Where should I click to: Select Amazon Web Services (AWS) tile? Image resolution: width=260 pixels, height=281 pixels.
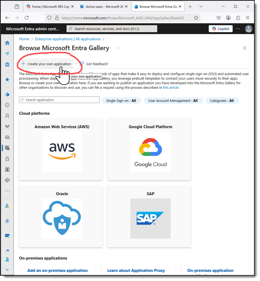[x=60, y=149]
